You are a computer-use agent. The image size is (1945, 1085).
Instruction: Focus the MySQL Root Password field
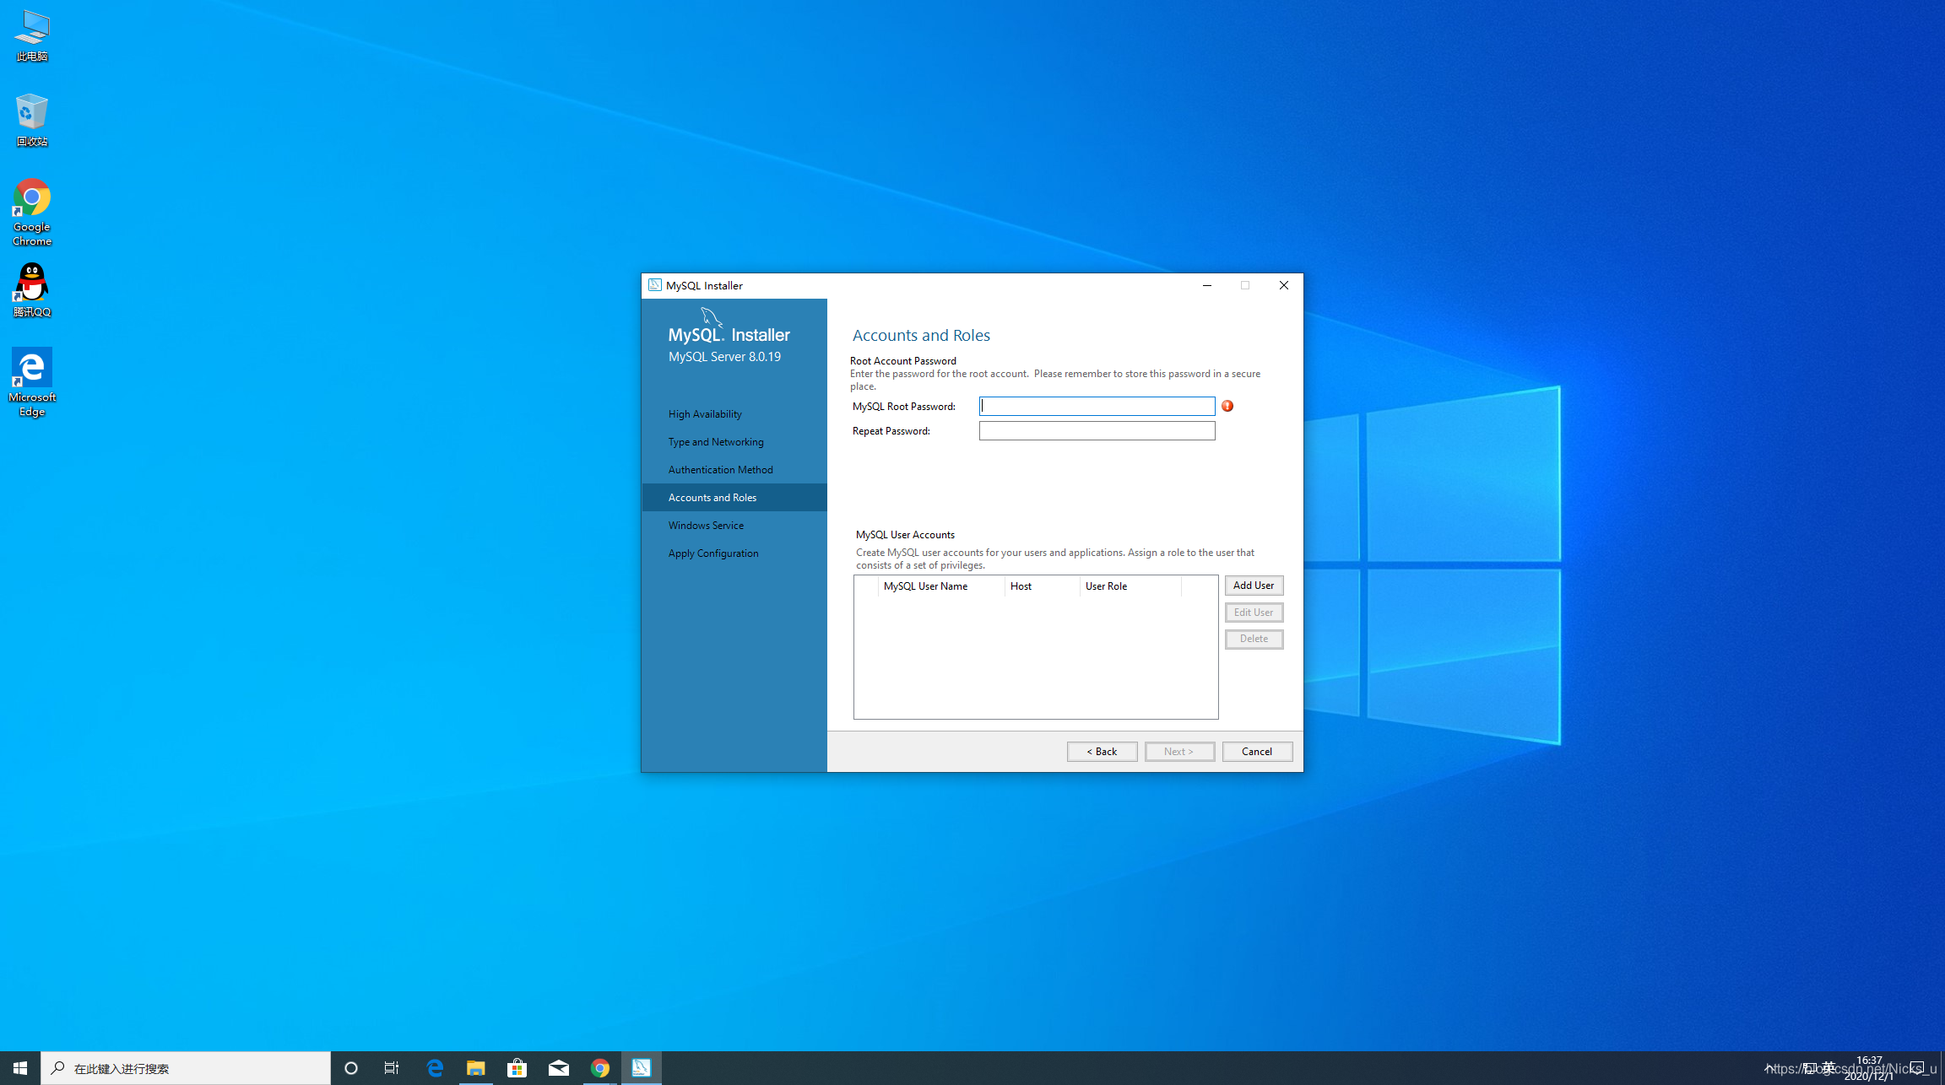click(1097, 407)
